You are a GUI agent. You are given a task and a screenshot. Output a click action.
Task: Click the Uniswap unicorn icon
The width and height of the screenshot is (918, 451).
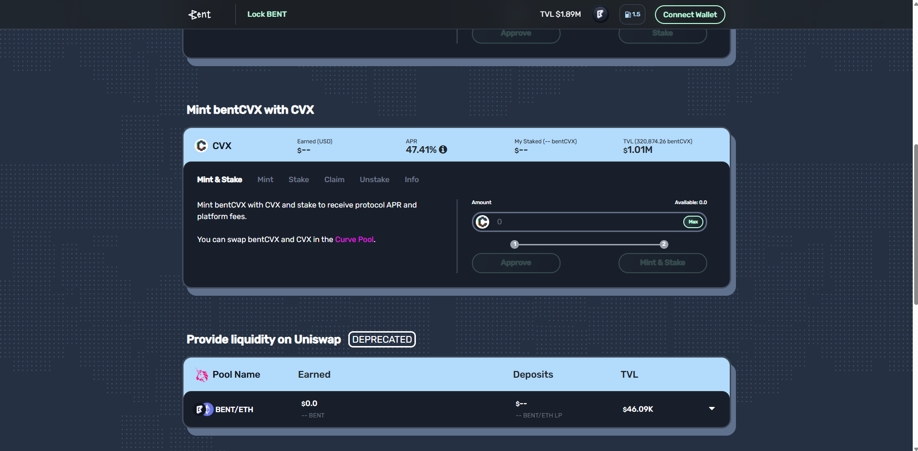(x=202, y=375)
